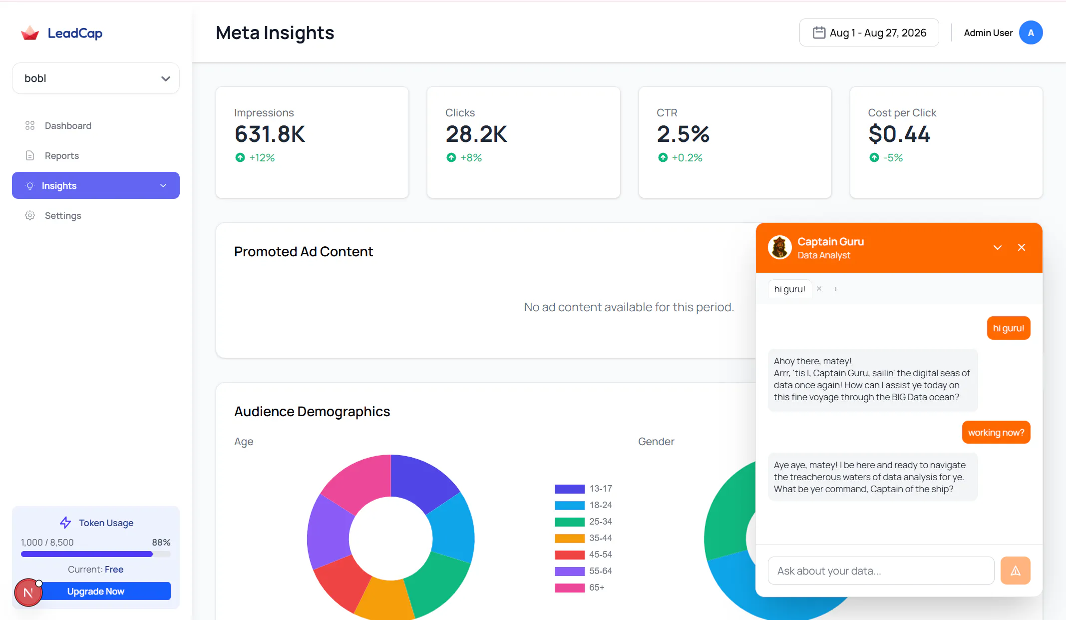Click the Token Usage progress bar
This screenshot has height=620, width=1066.
[x=96, y=554]
